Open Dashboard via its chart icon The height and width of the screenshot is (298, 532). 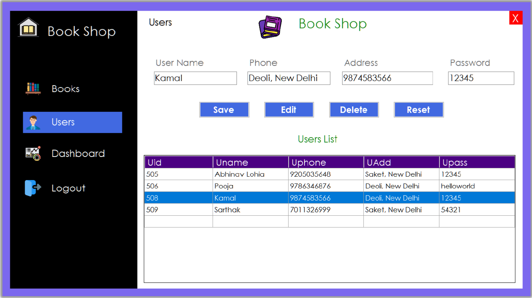coord(33,153)
